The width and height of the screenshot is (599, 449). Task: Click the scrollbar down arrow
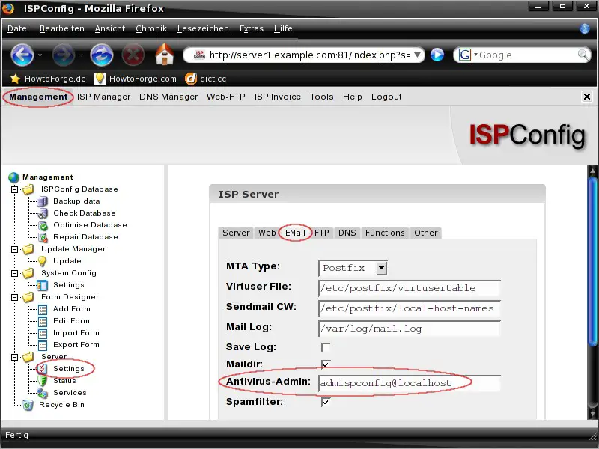coord(592,413)
